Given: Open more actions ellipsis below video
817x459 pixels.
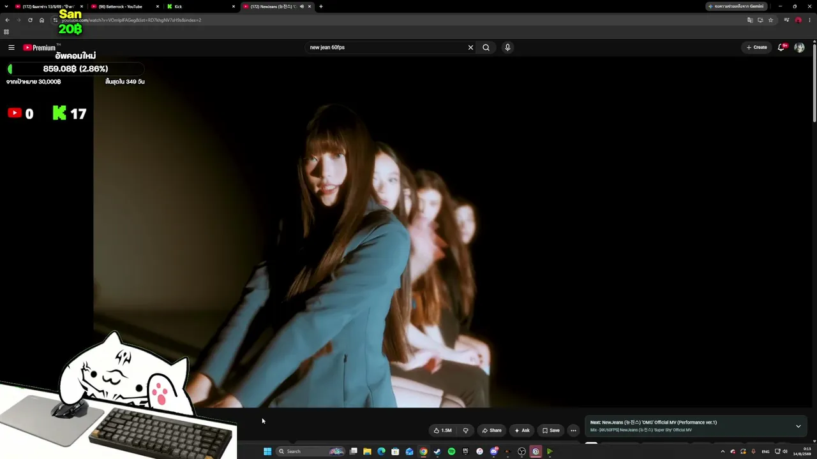Looking at the screenshot, I should pos(573,430).
